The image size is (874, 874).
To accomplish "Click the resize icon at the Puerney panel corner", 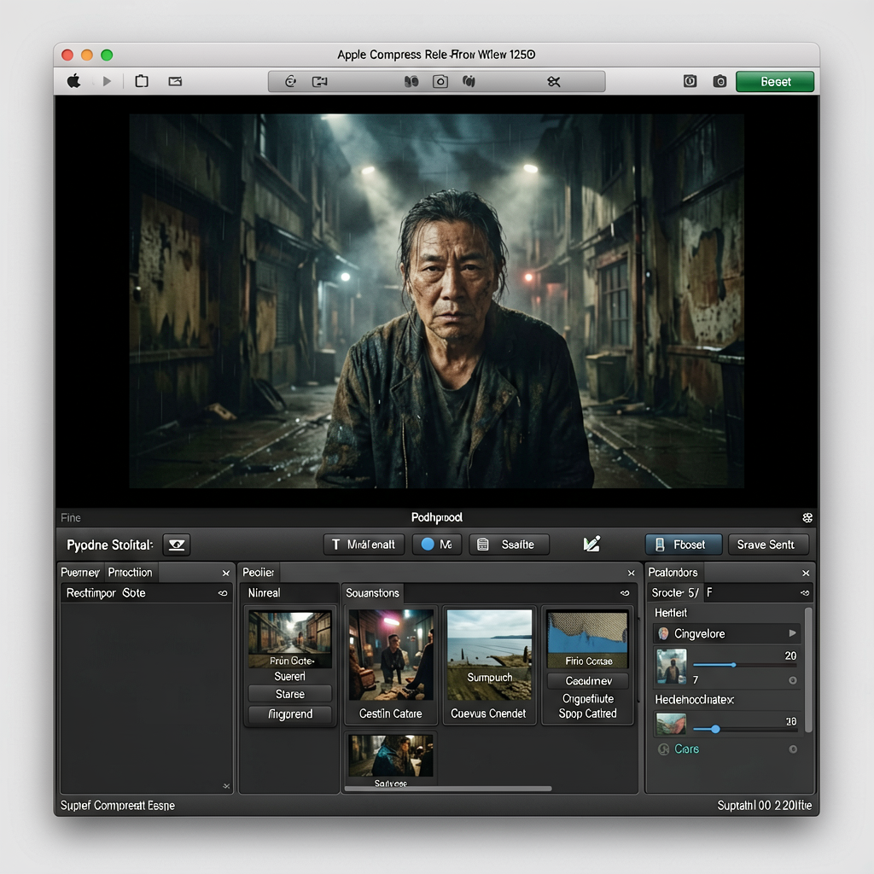I will (225, 786).
